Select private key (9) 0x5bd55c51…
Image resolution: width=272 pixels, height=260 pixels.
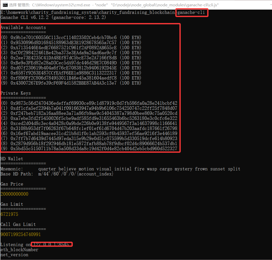94,149
